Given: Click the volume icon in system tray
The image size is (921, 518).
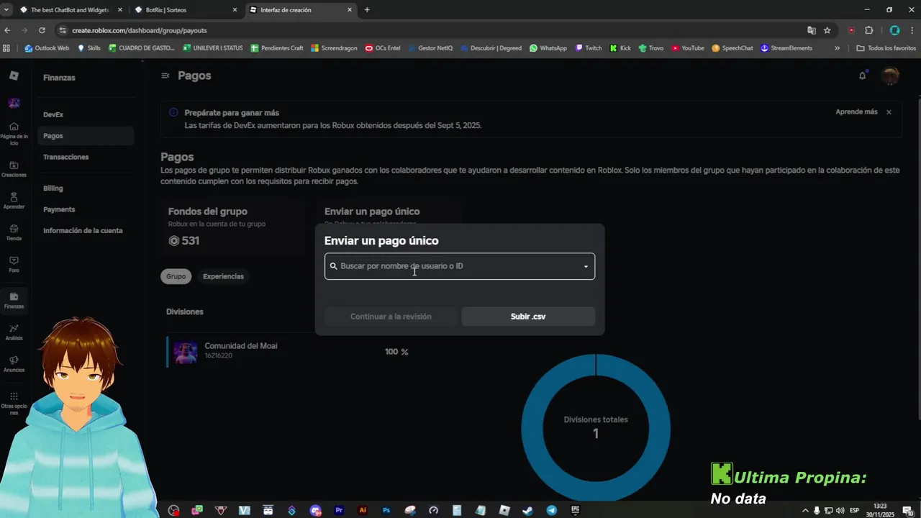Looking at the screenshot, I should tap(840, 510).
